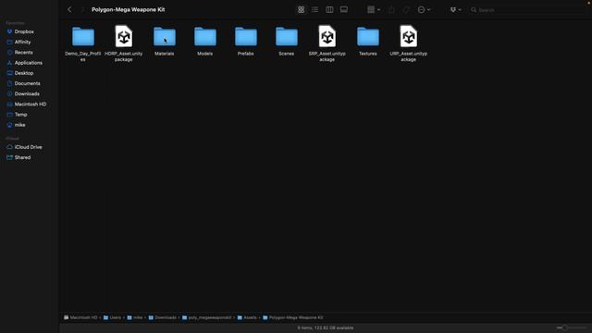Go back using the back arrow

point(69,10)
